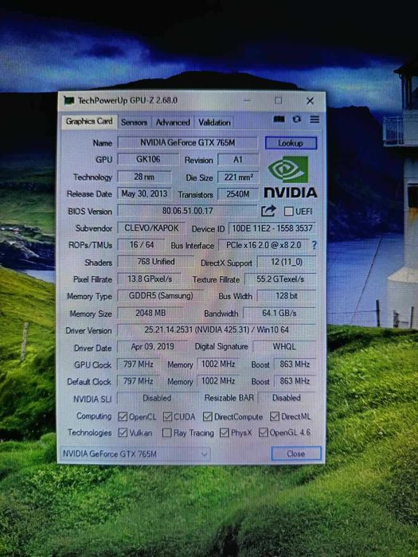Minimize the GPU-Z window
The width and height of the screenshot is (418, 557).
[x=247, y=100]
